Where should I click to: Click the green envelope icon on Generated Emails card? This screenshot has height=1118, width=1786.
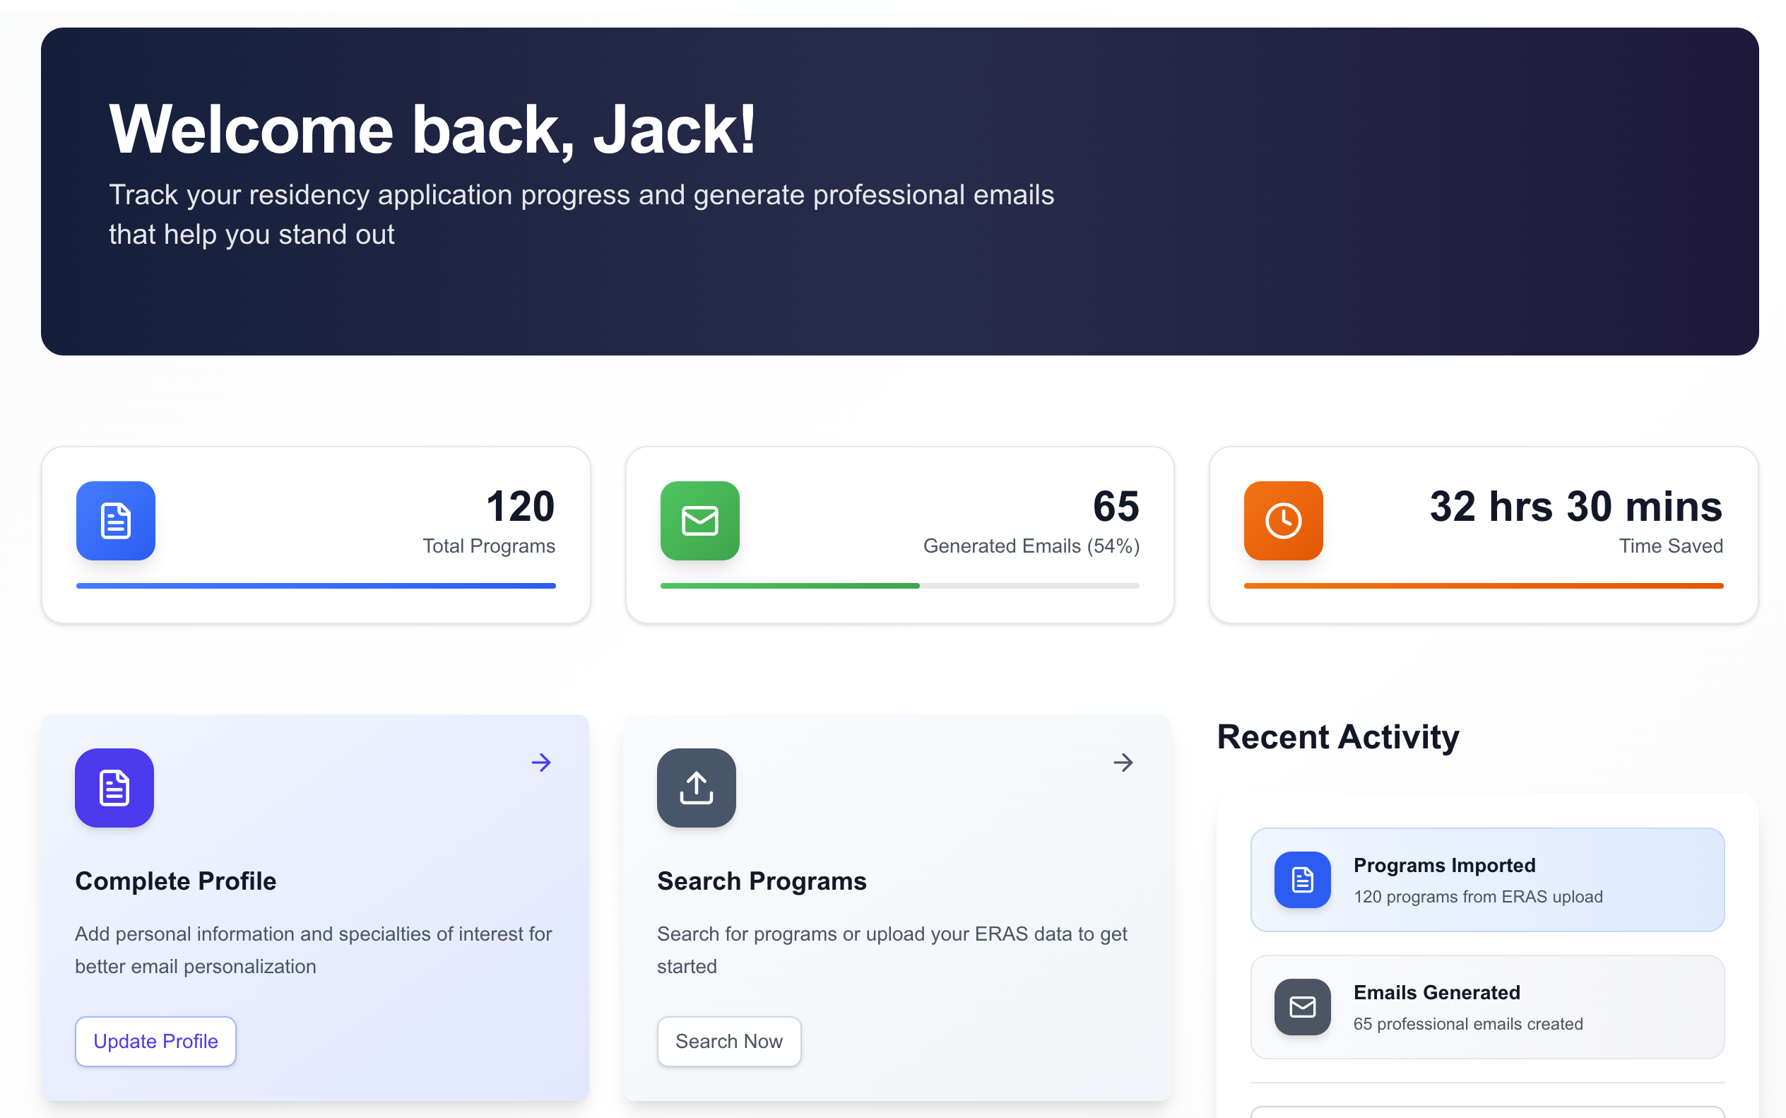click(699, 521)
